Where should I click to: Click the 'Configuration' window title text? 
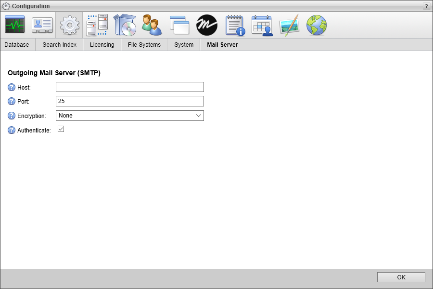click(31, 6)
